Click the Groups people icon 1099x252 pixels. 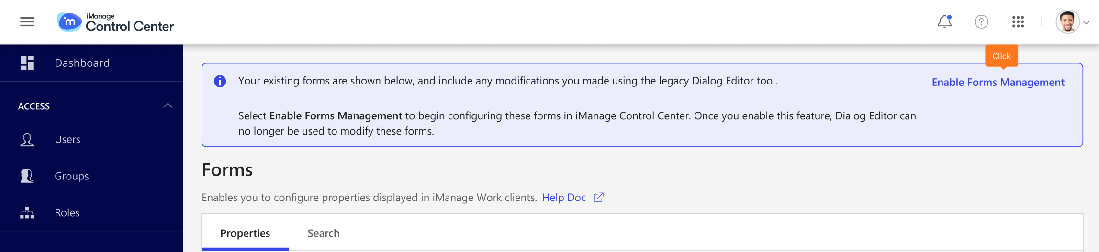(27, 176)
